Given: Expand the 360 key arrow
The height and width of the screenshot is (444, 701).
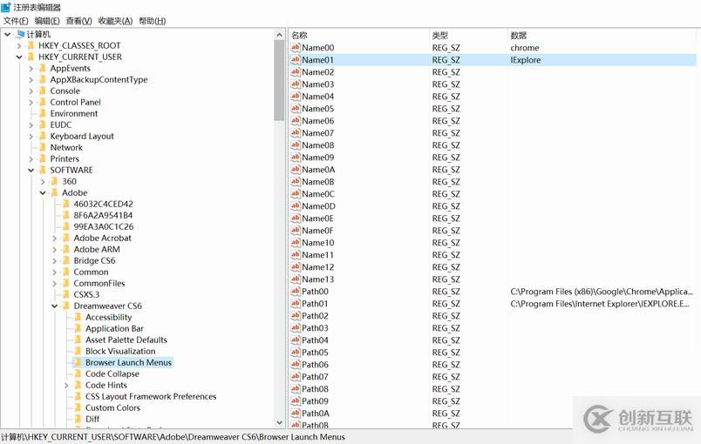Looking at the screenshot, I should pyautogui.click(x=43, y=182).
